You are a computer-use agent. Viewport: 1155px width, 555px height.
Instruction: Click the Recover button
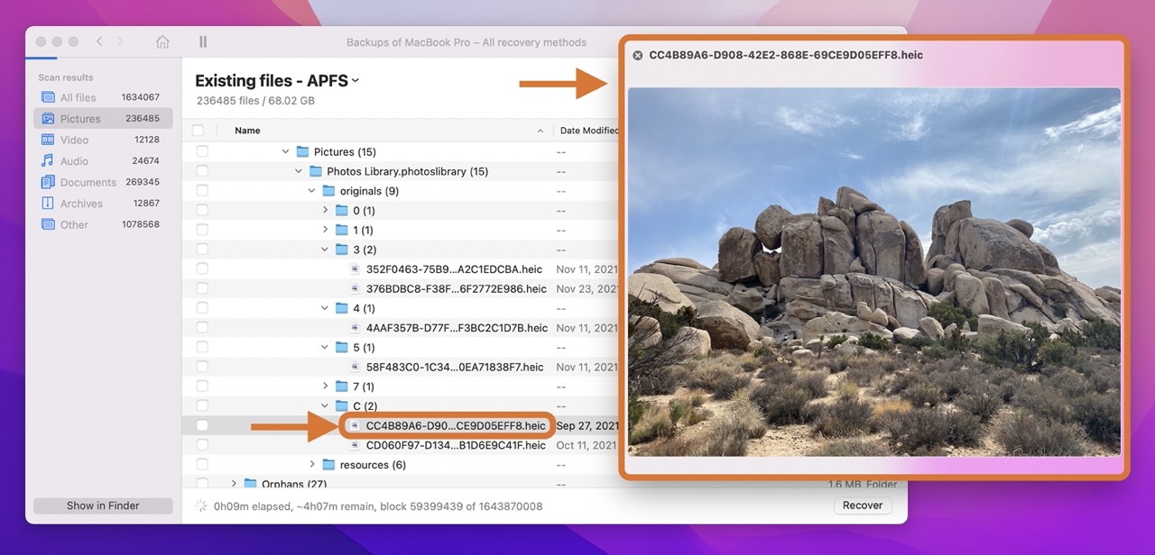click(x=863, y=505)
